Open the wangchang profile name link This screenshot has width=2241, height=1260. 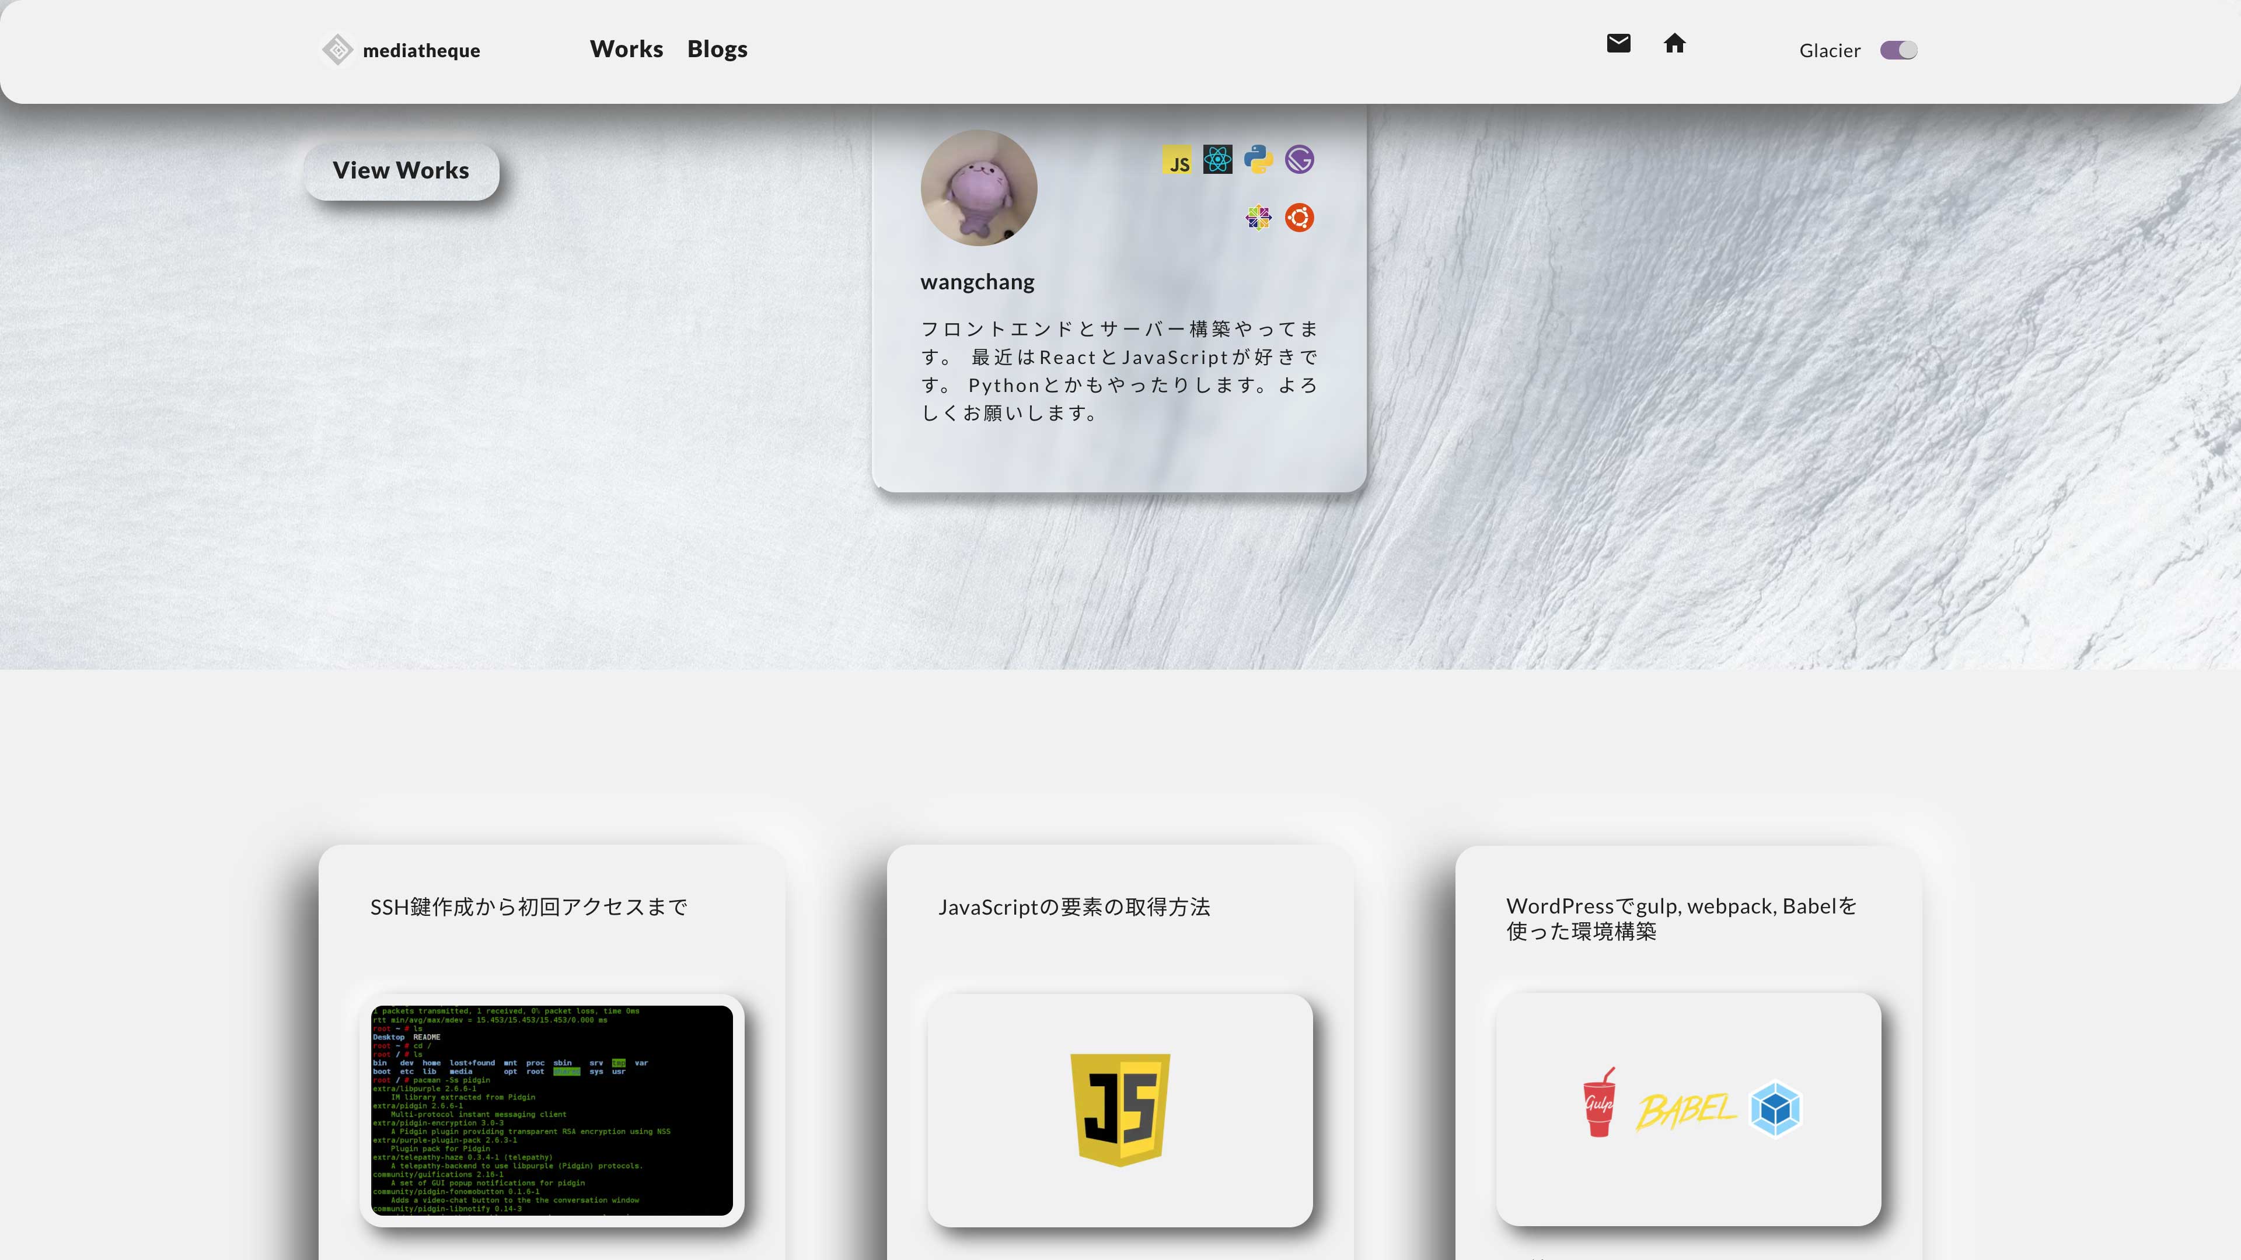click(x=977, y=281)
